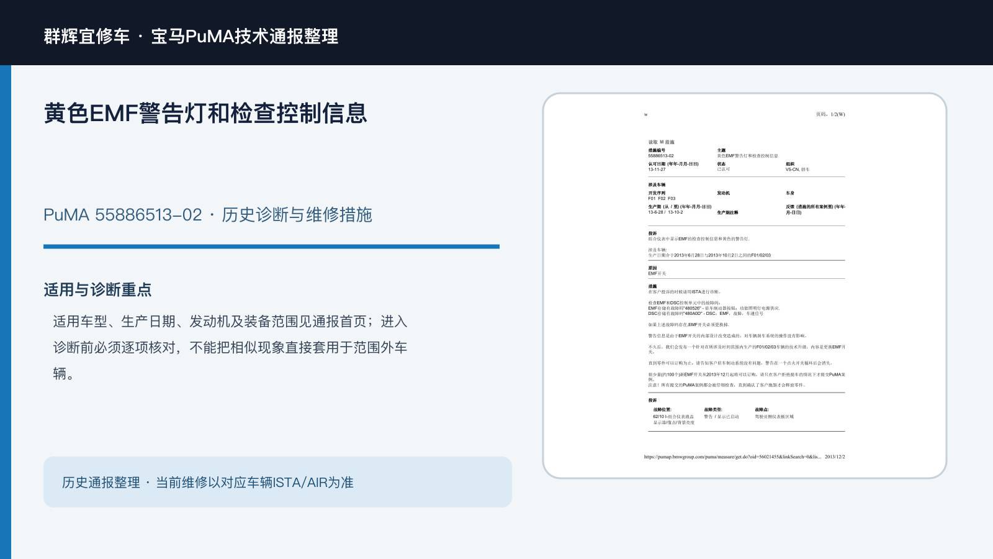Click the footer note 历史通报整理 当前维修以对应车辆ISTA/AIR为准
This screenshot has height=559, width=993.
(x=208, y=483)
